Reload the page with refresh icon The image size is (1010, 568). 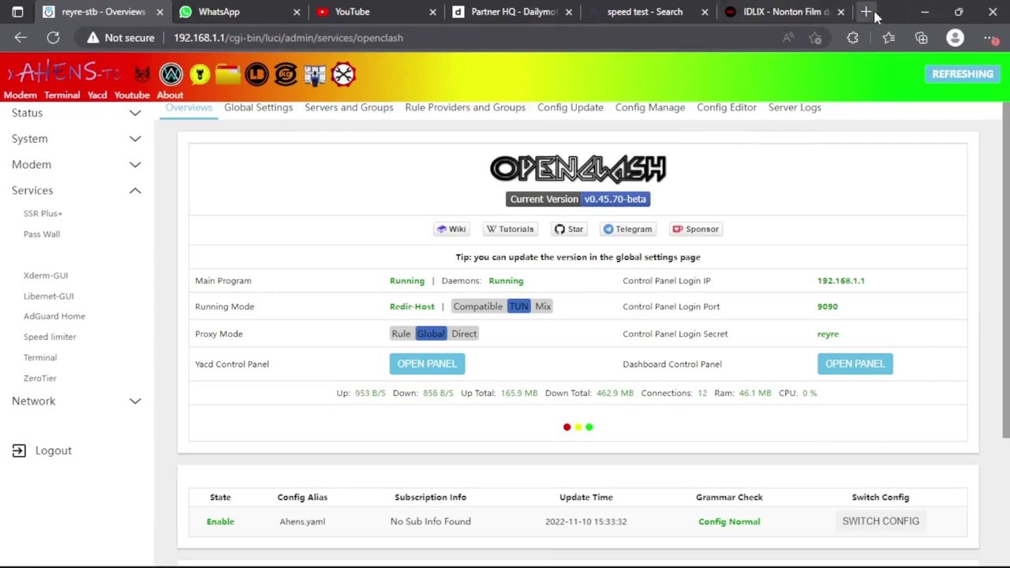pos(53,38)
